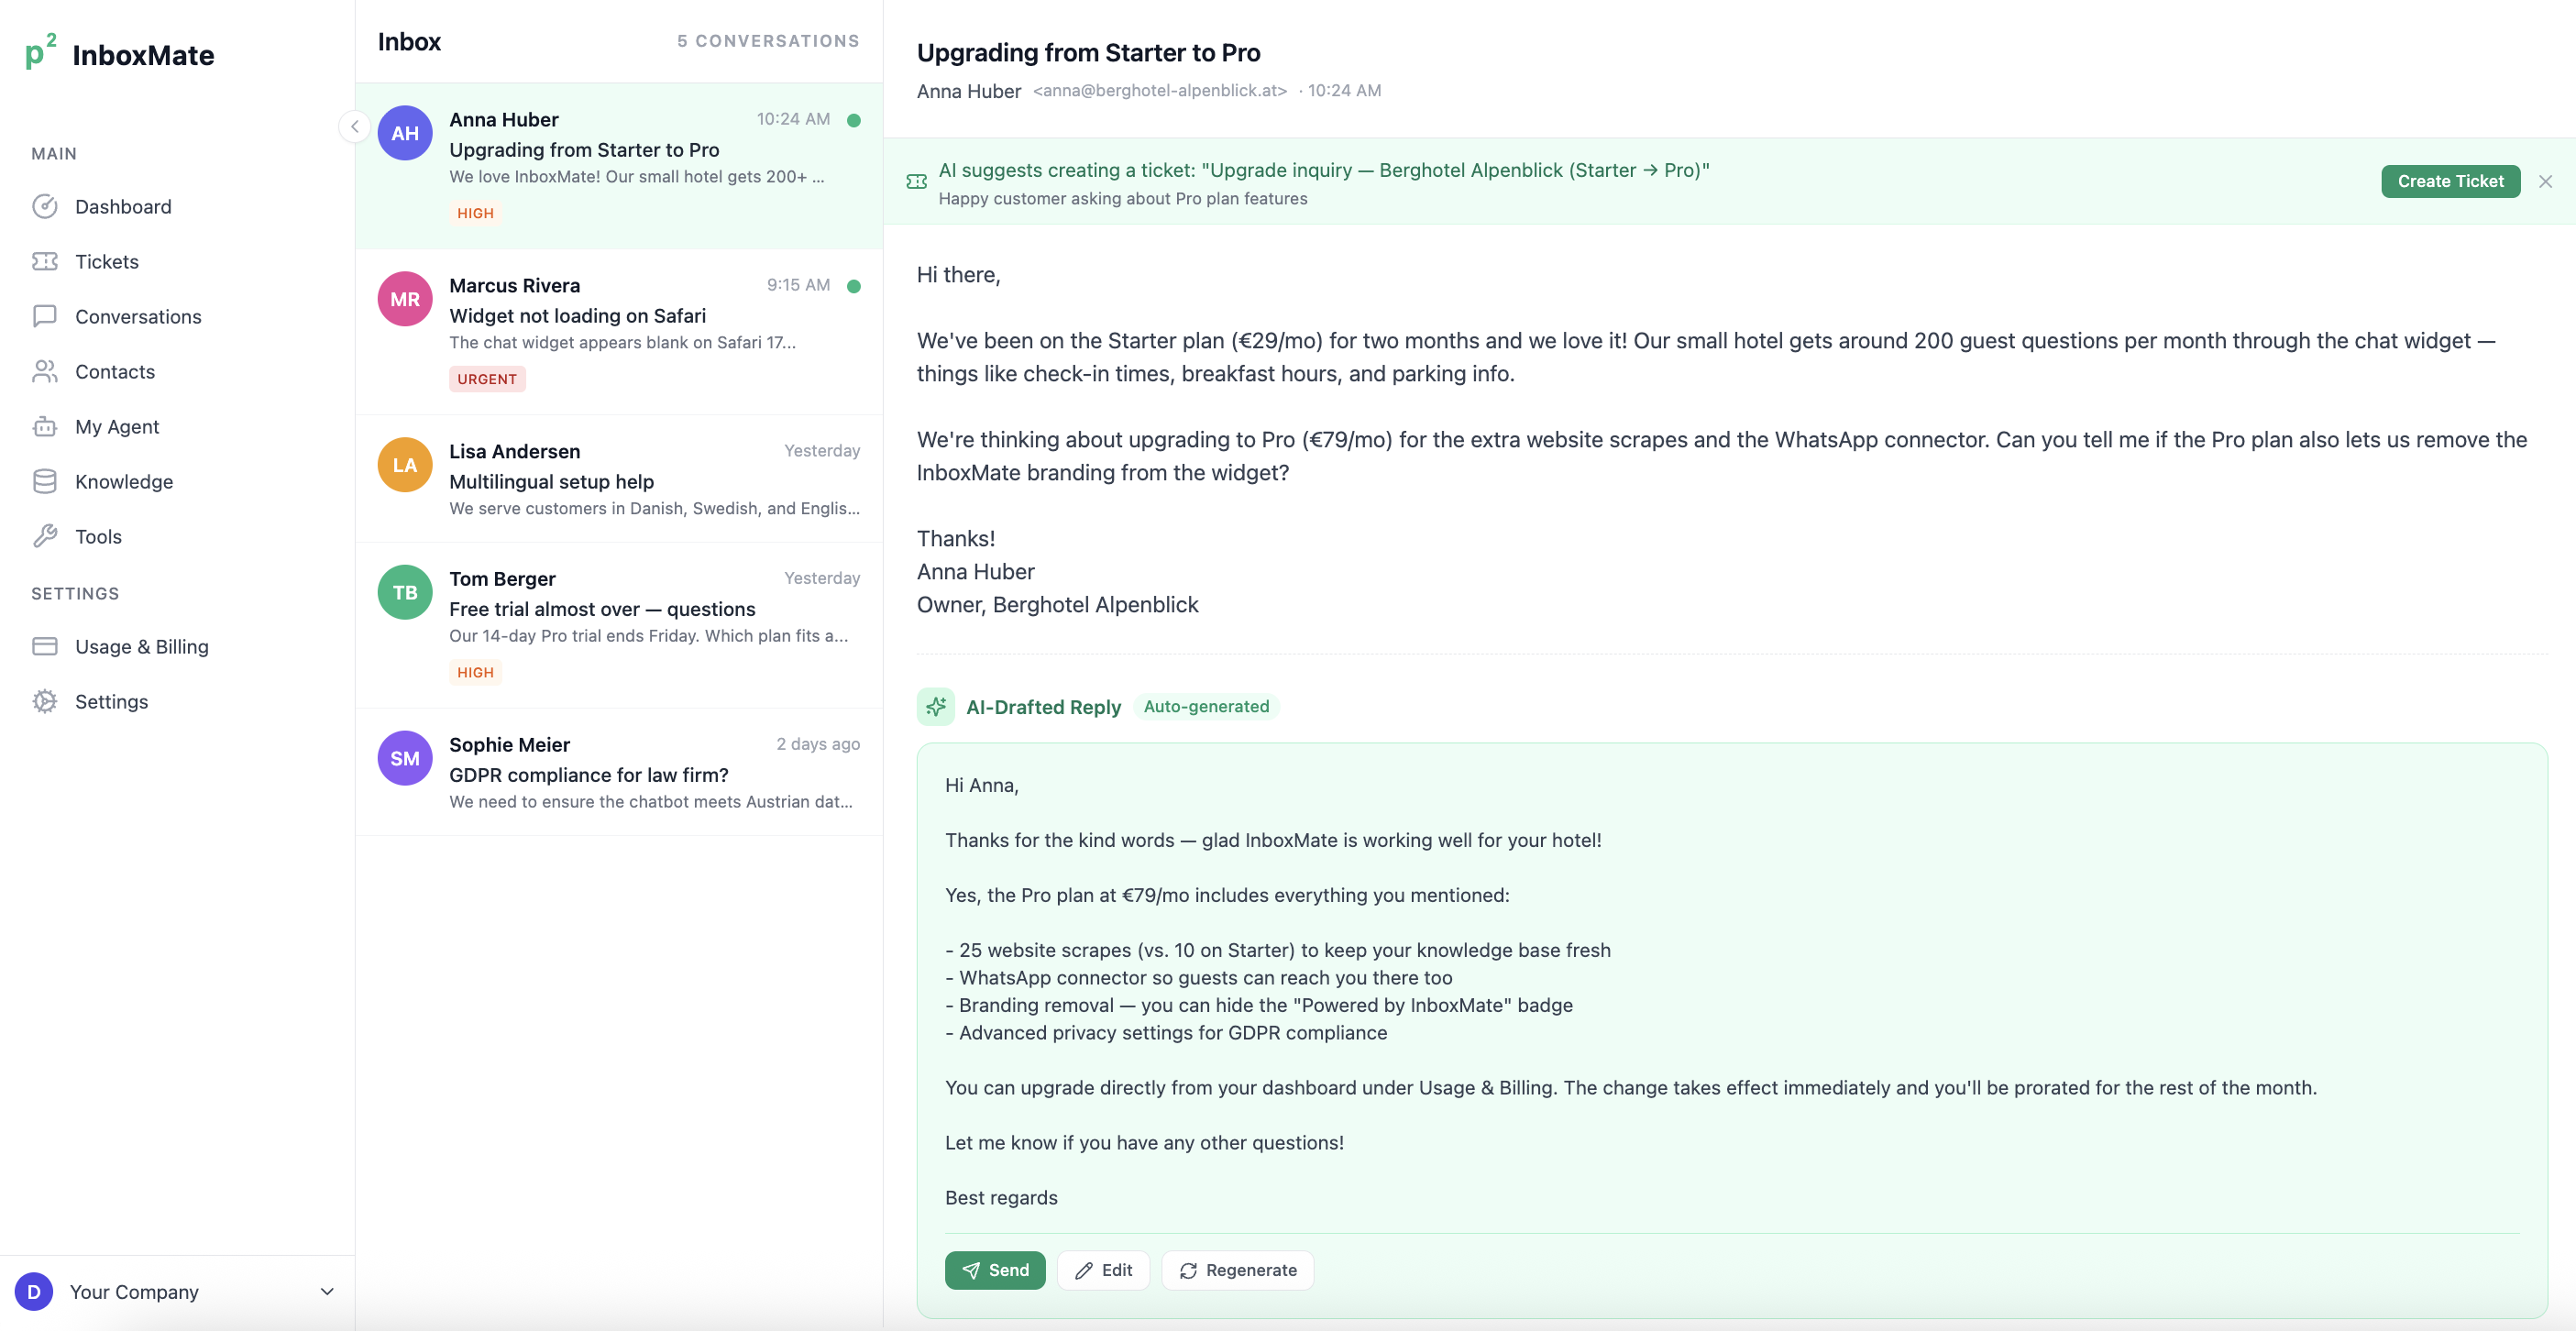This screenshot has height=1331, width=2576.
Task: Select the Tickets icon
Action: [x=46, y=261]
